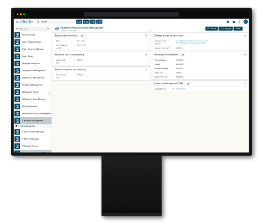263x224 pixels.
Task: Click the Personal views sidebar icon
Action: tap(17, 35)
